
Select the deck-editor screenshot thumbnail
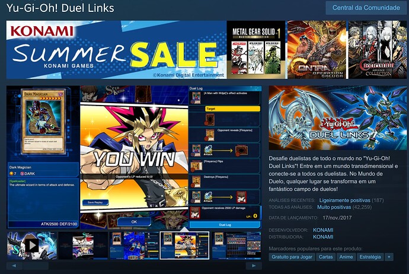pyautogui.click(x=237, y=246)
